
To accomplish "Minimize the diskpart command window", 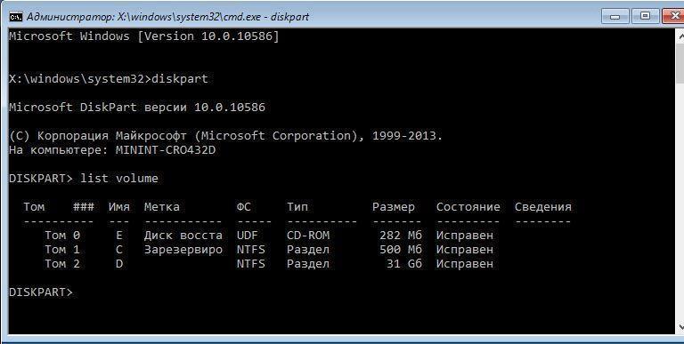I will [615, 17].
